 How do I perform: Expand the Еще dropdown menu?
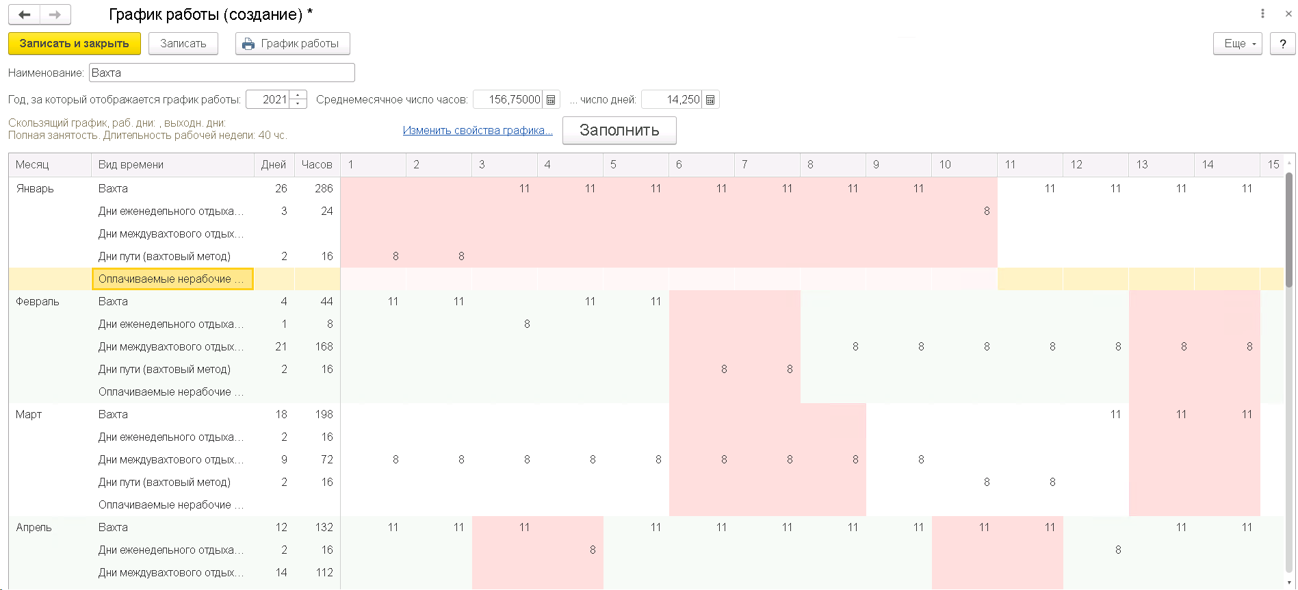coord(1237,44)
